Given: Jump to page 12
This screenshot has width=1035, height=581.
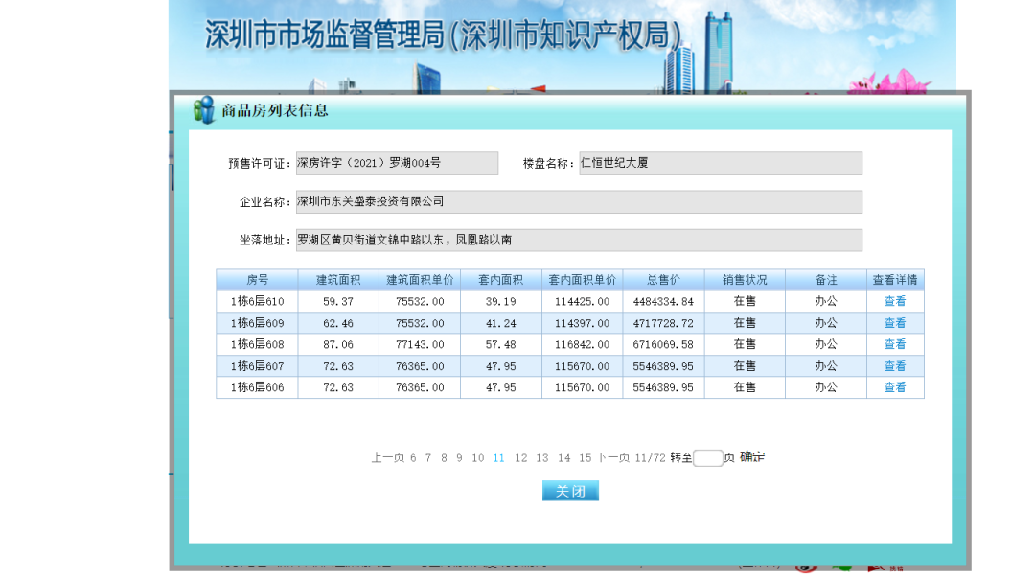Looking at the screenshot, I should tap(520, 458).
